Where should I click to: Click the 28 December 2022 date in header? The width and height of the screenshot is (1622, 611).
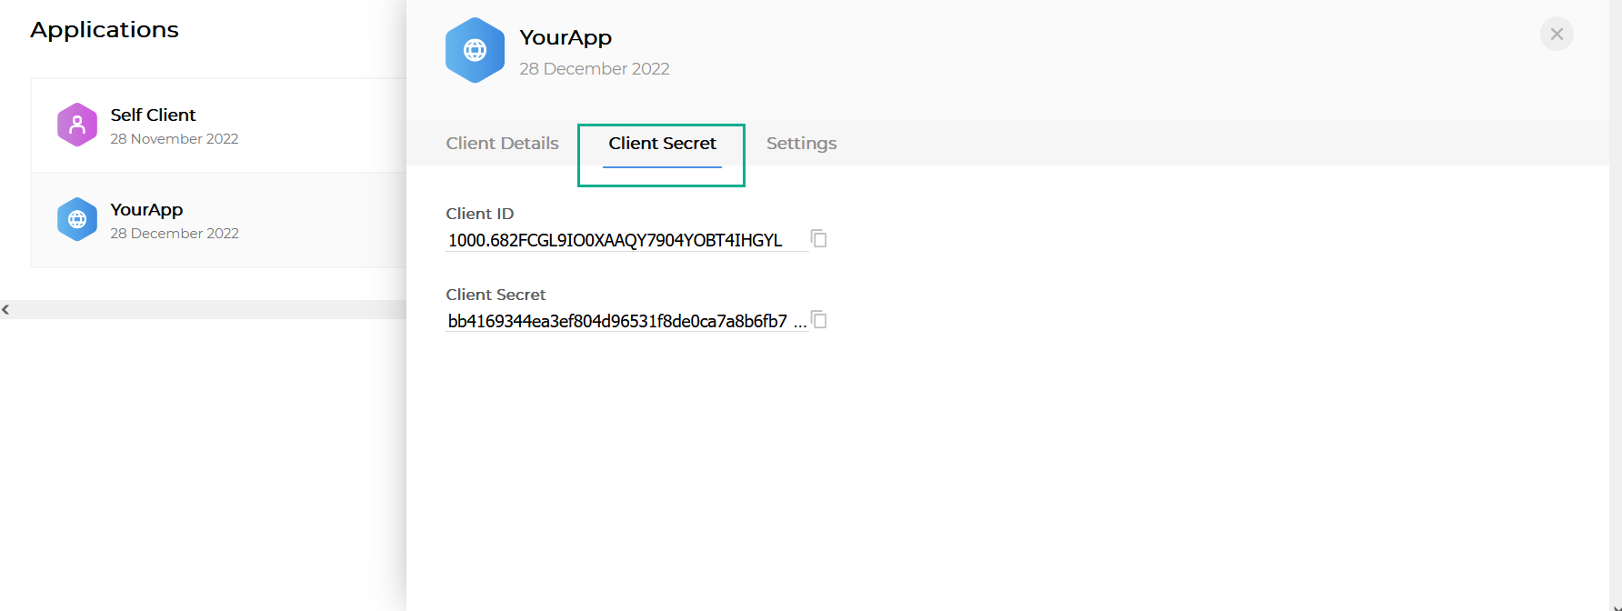coord(595,69)
